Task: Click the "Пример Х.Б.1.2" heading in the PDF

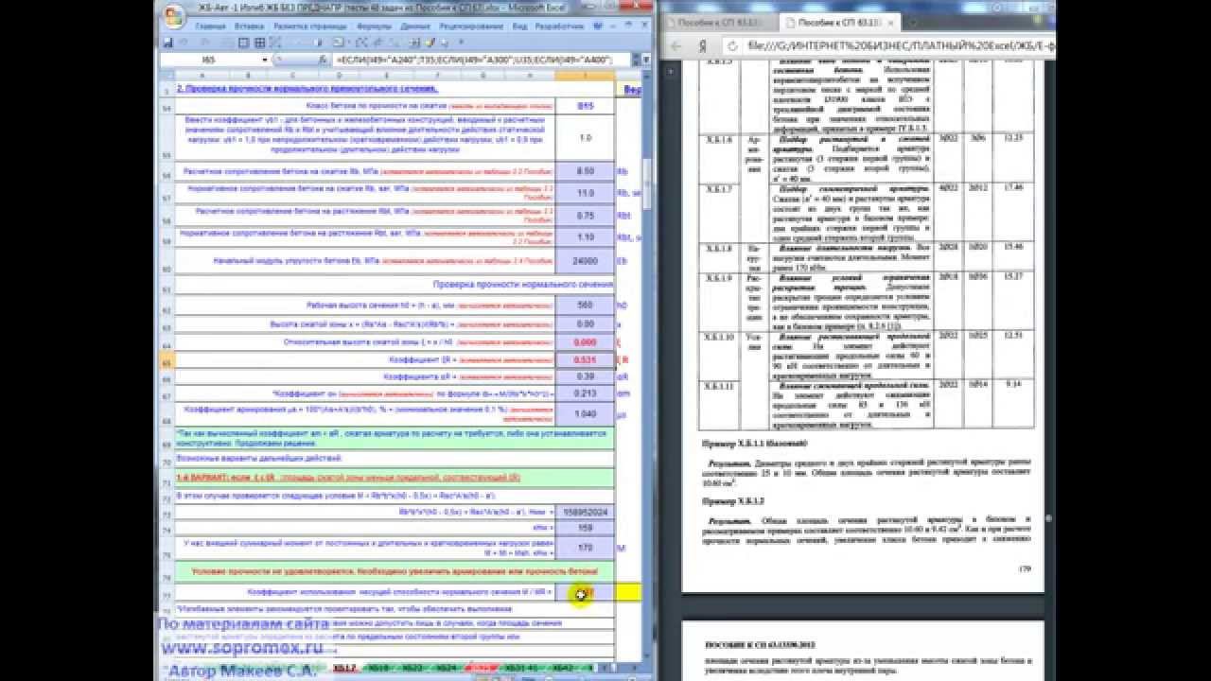Action: tap(732, 500)
